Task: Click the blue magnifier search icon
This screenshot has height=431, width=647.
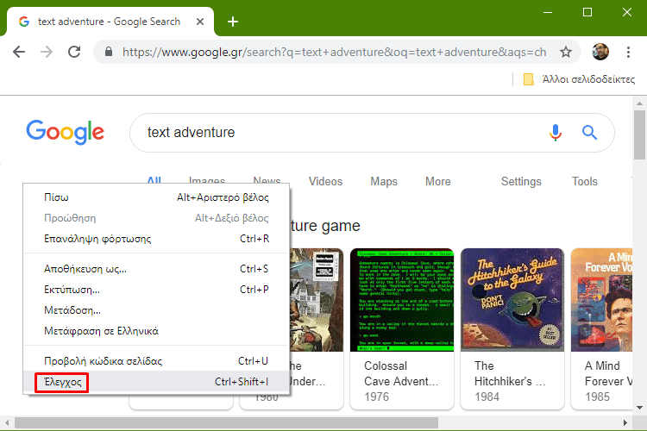Action: click(x=590, y=133)
